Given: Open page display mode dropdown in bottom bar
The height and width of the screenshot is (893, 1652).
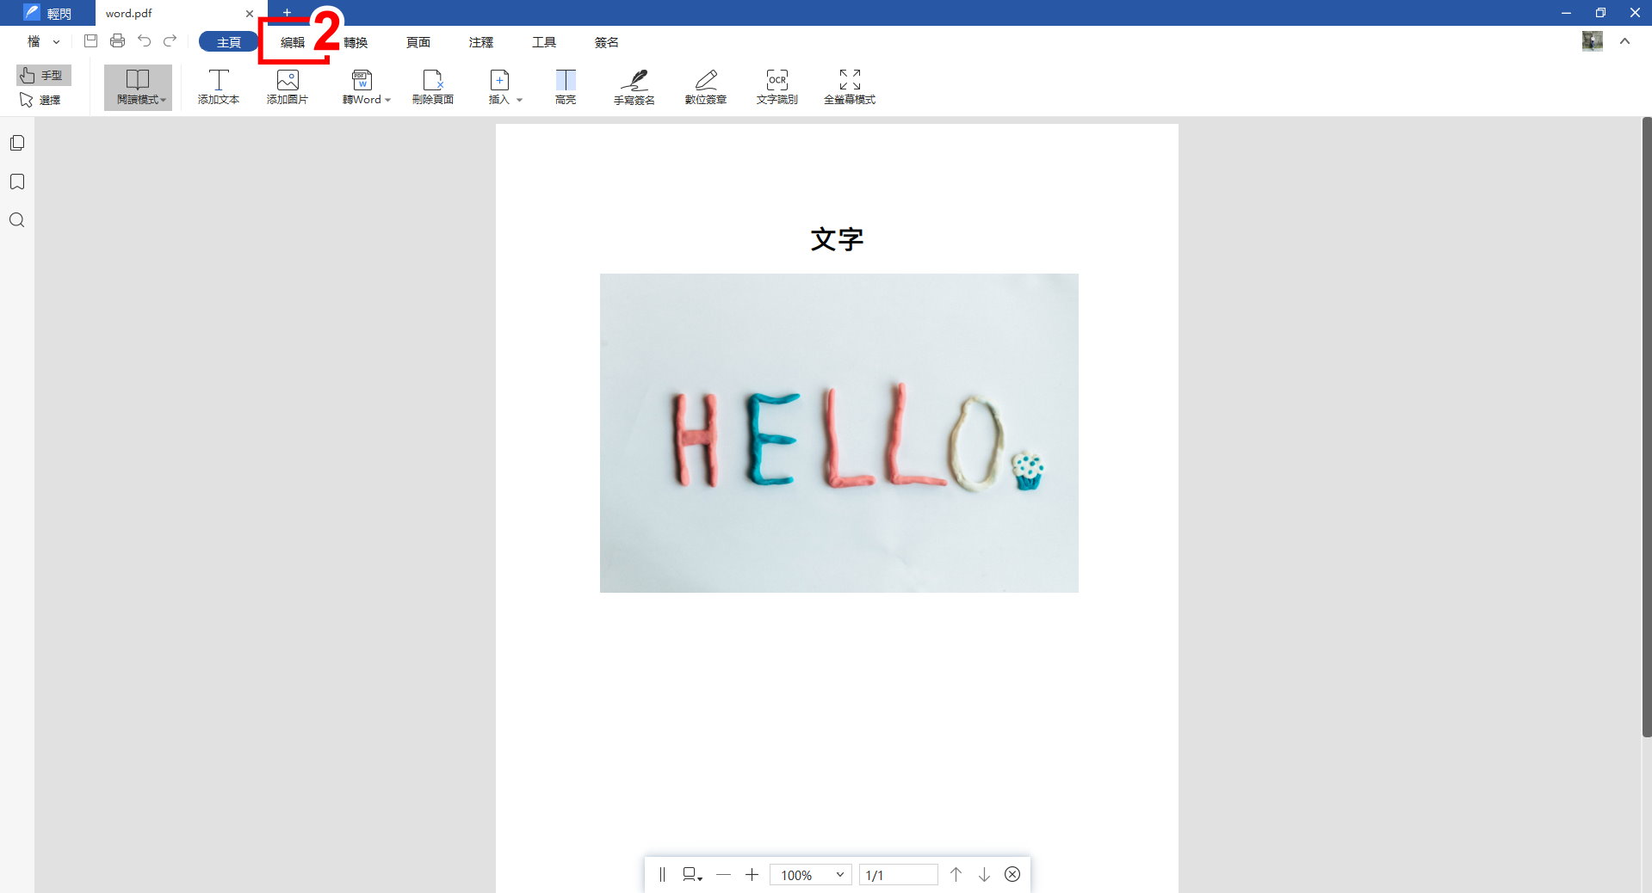Looking at the screenshot, I should click(x=692, y=875).
